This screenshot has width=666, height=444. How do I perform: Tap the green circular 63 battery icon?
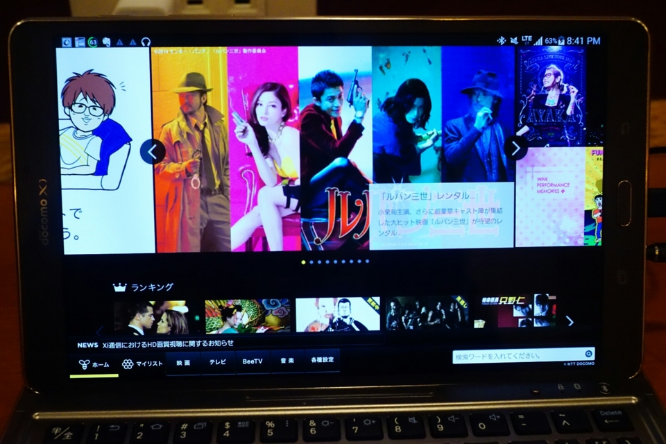(x=92, y=42)
